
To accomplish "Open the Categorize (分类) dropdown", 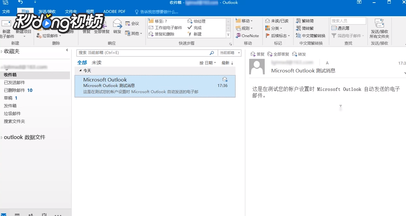I will pyautogui.click(x=274, y=28).
